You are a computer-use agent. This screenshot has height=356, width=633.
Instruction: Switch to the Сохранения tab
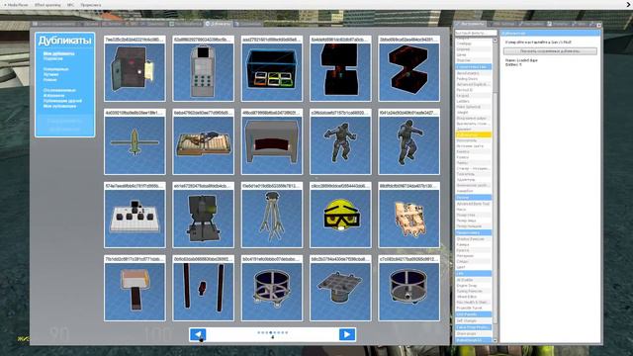pos(248,24)
